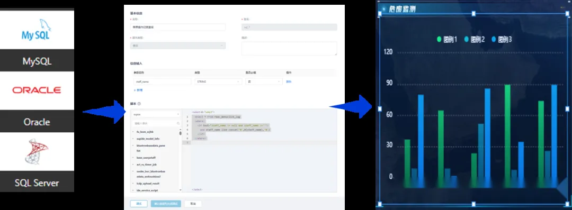Click the debug button at bottom left
Screen dimensions: 572x210
pos(139,204)
